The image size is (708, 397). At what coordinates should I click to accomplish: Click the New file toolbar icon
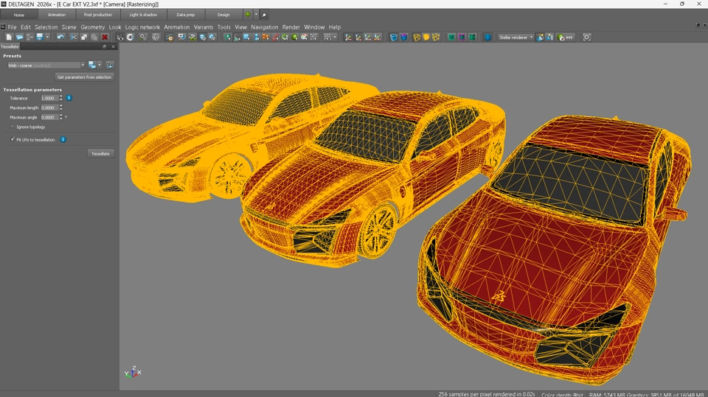tap(9, 38)
